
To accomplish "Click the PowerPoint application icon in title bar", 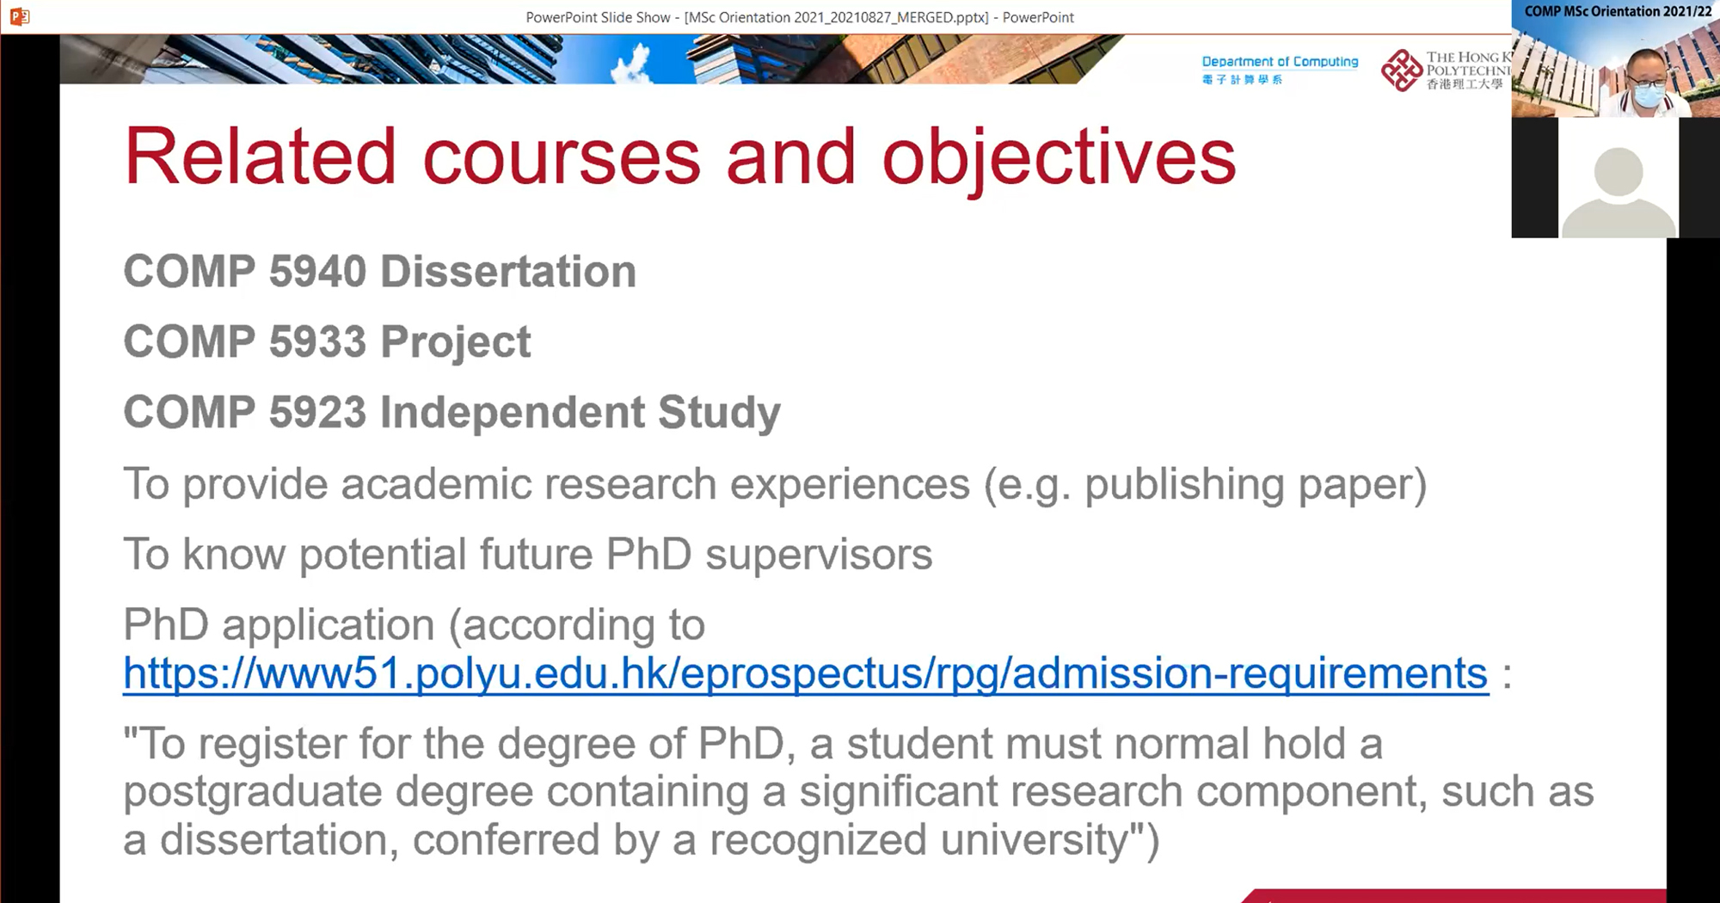I will (19, 16).
